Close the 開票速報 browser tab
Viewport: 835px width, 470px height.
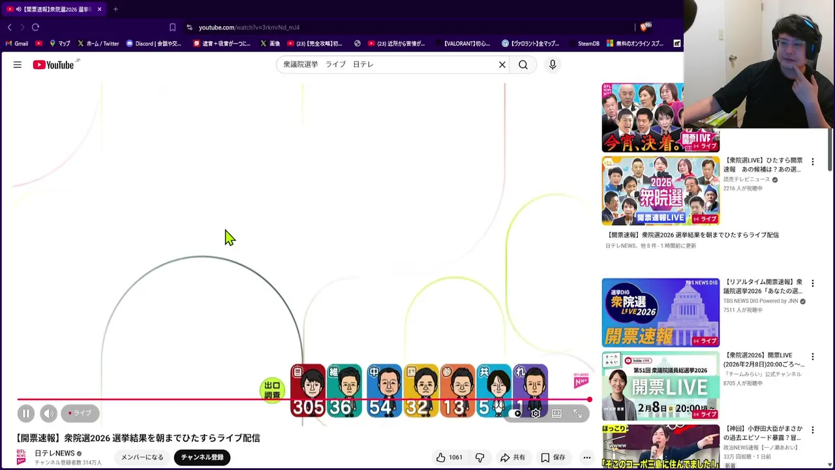pos(99,9)
